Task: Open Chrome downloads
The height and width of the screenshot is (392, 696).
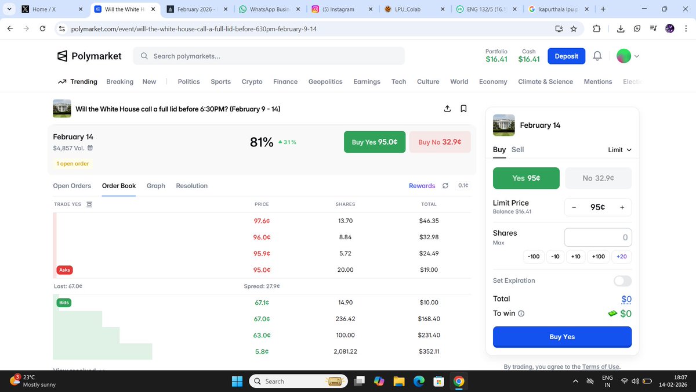Action: point(621,28)
